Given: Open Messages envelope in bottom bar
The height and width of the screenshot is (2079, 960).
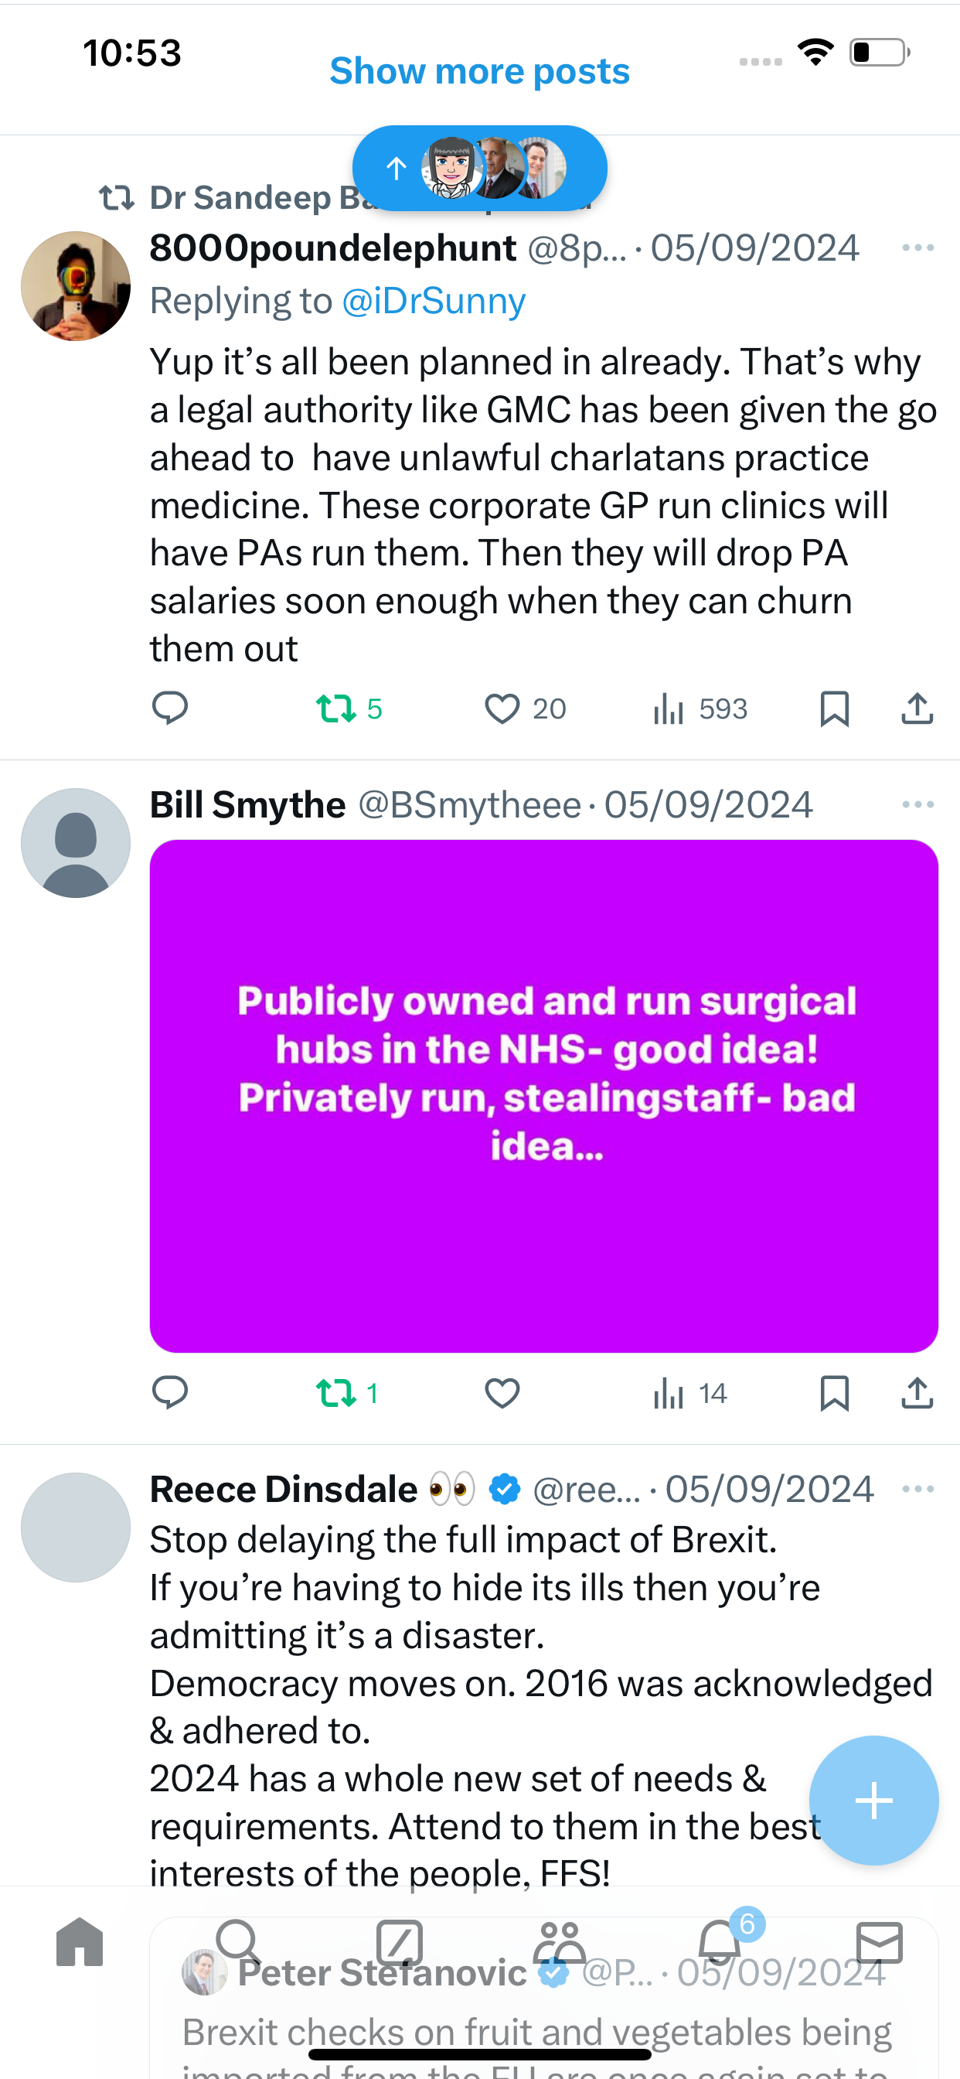Looking at the screenshot, I should pos(880,1942).
